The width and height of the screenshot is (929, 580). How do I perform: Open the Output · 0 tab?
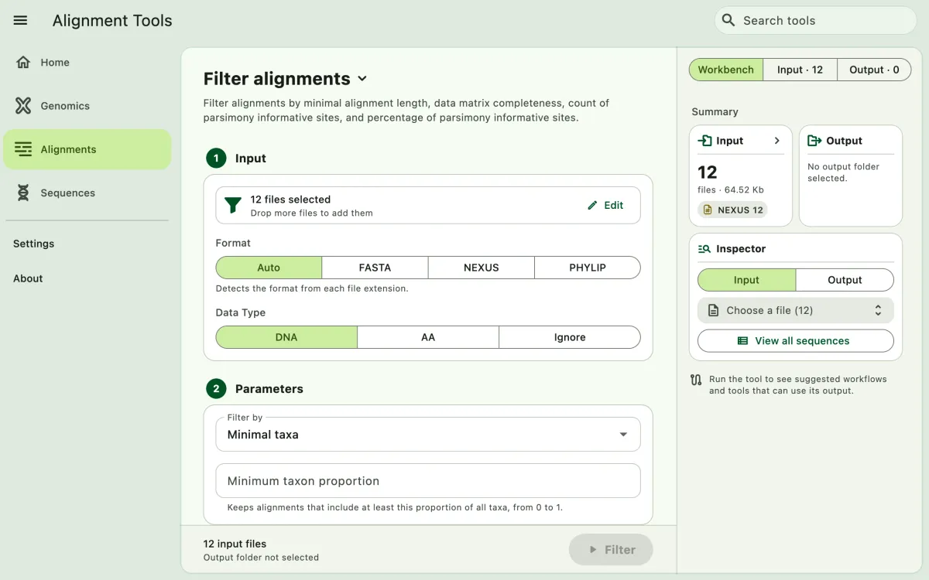pos(874,70)
